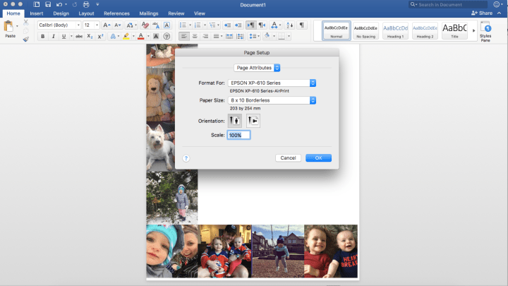Click the strikethrough text icon

(x=79, y=36)
